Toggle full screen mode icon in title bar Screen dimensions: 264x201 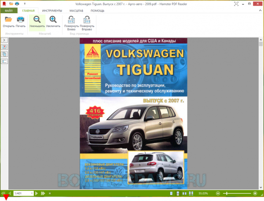point(236,4)
